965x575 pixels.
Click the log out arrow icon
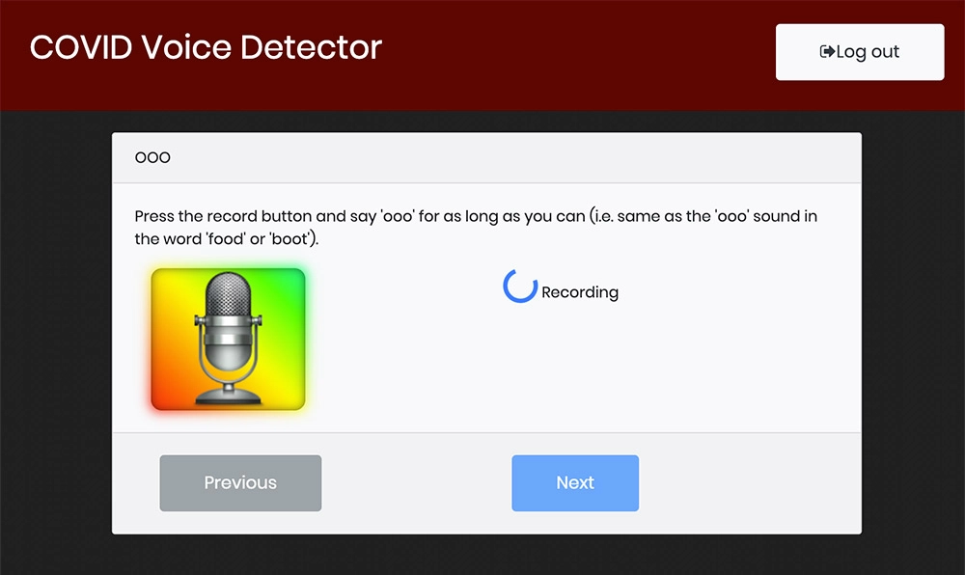point(827,52)
